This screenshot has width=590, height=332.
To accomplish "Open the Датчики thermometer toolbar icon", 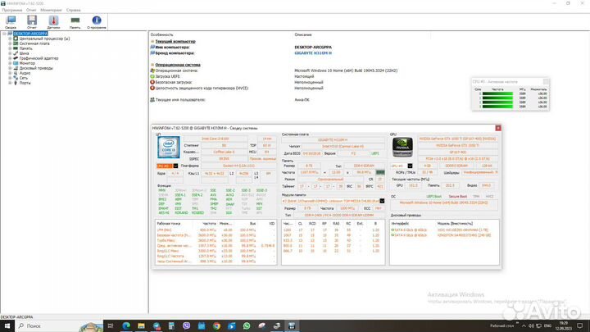I will click(53, 22).
